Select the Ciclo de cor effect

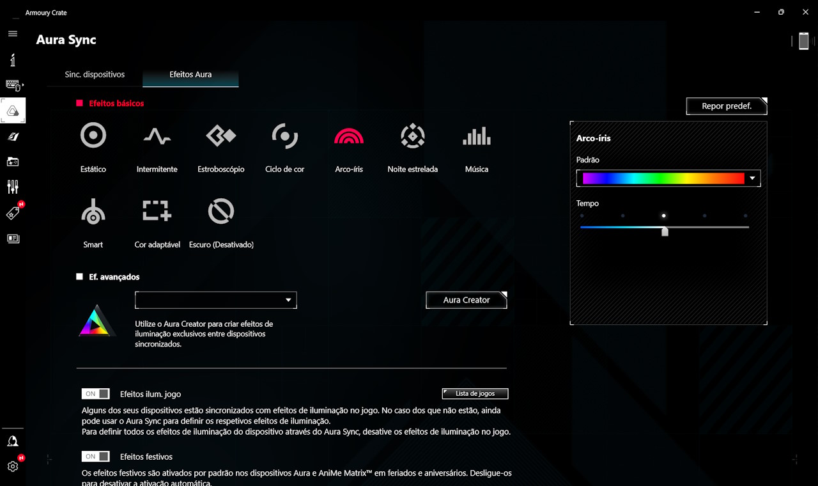(285, 136)
